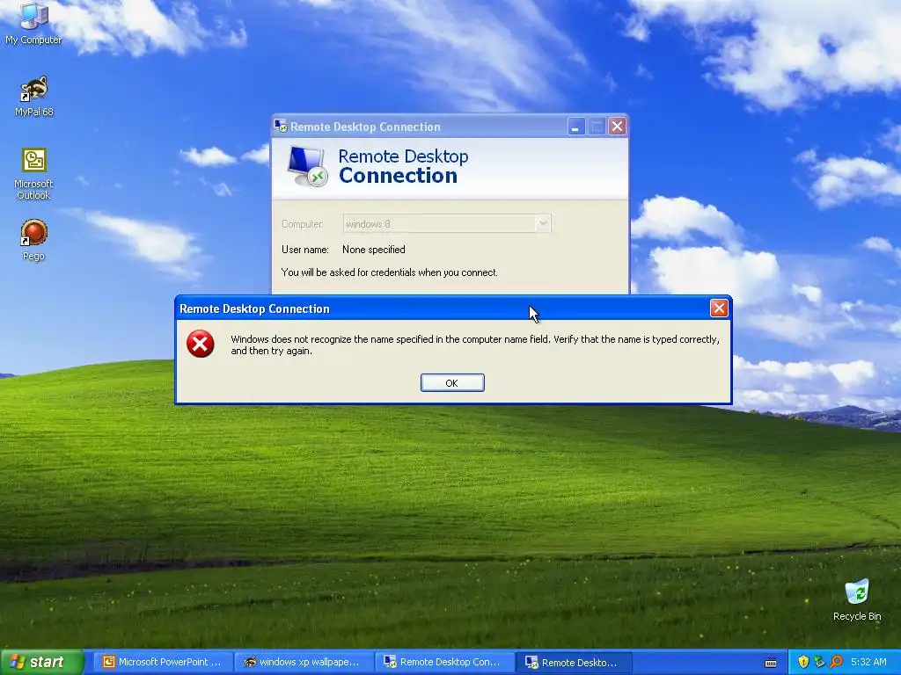Click the orange magnifier tray icon

pos(836,662)
